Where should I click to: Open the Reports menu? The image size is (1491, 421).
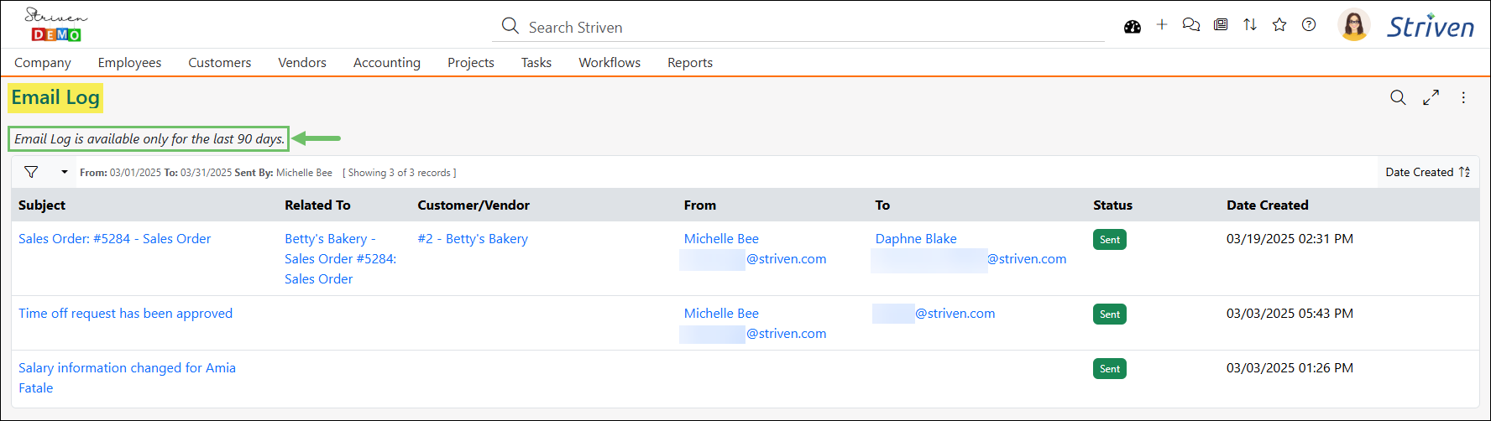coord(690,62)
